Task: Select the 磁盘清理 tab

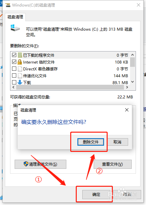Action: (15, 17)
